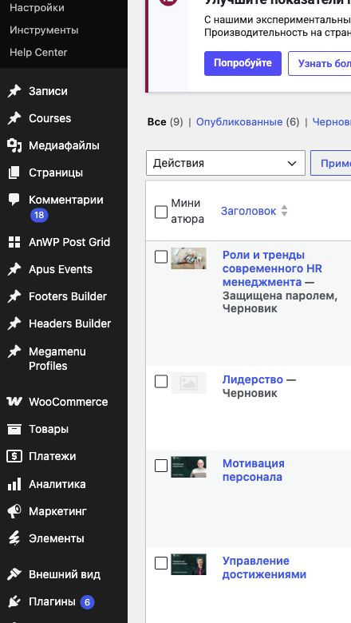Open Инструменты in the sidebar submenu

point(44,30)
